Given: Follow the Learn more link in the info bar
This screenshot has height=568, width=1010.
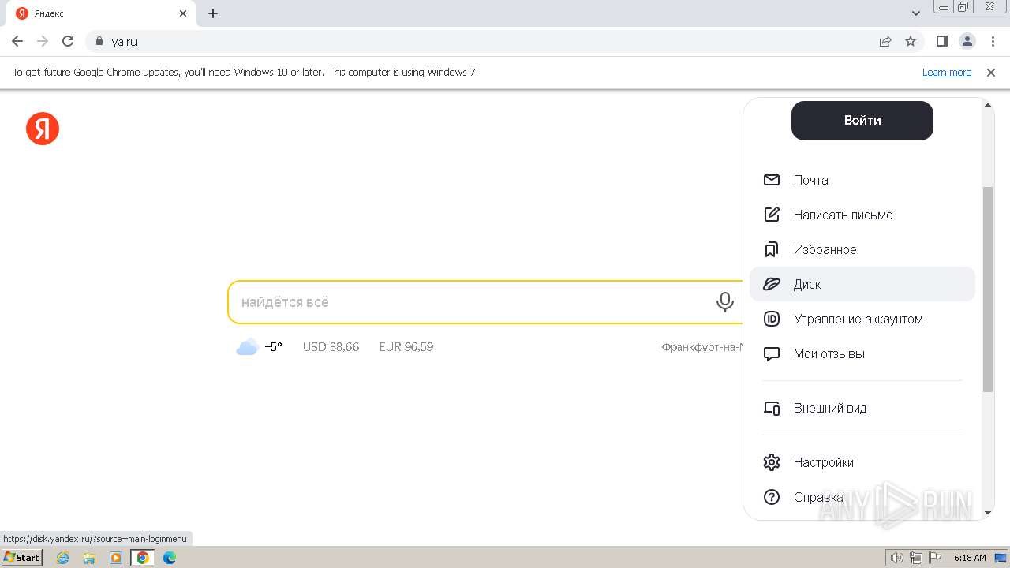Looking at the screenshot, I should 947,72.
